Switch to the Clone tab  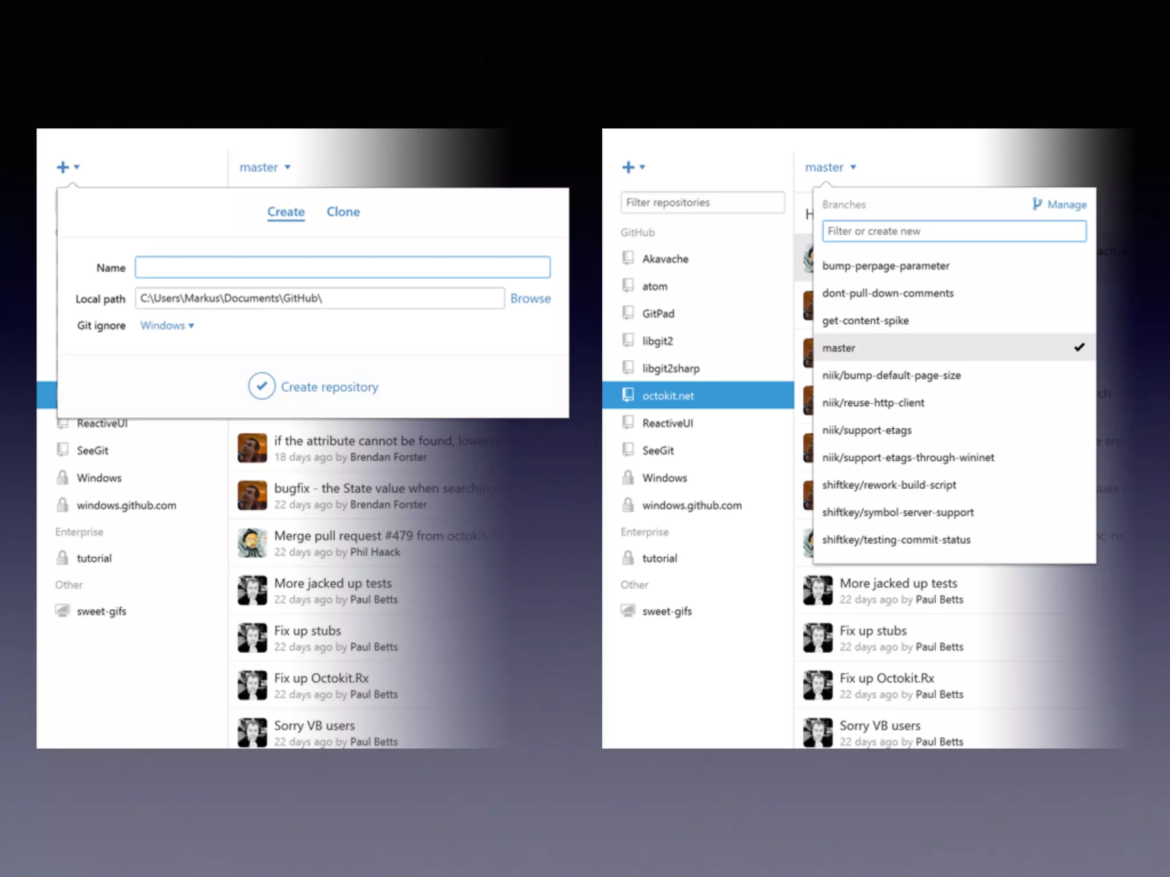click(343, 212)
